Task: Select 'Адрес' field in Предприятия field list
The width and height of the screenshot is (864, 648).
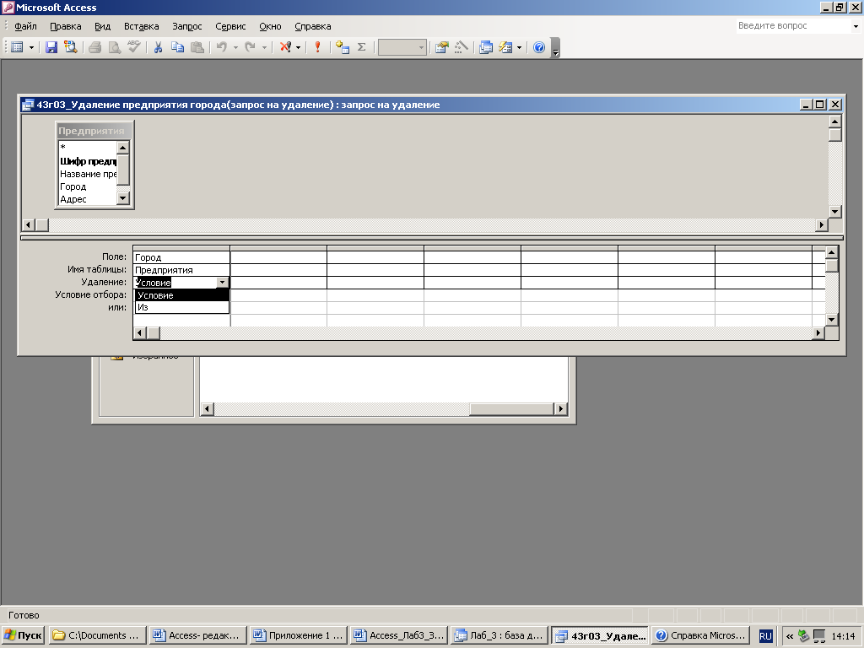Action: [x=88, y=199]
